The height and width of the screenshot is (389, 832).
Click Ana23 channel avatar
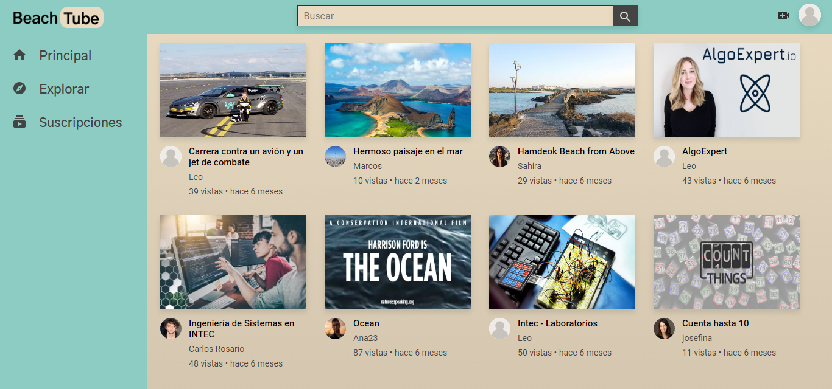tap(335, 328)
